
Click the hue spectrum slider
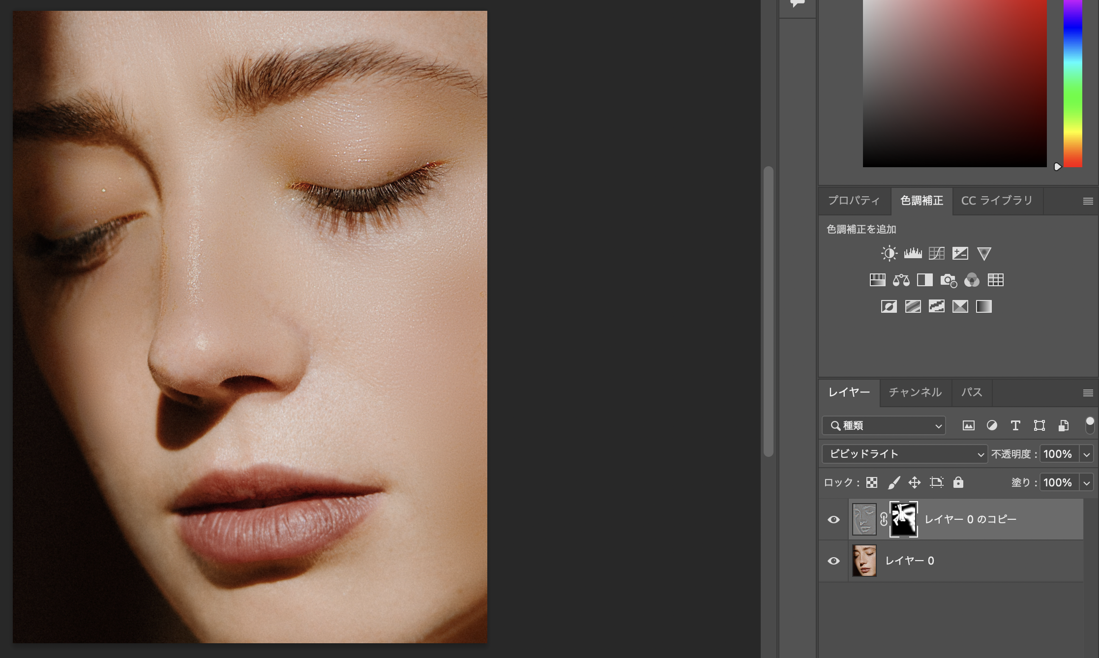1073,84
